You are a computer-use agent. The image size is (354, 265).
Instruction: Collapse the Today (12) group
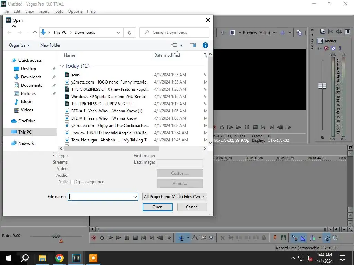click(x=62, y=66)
